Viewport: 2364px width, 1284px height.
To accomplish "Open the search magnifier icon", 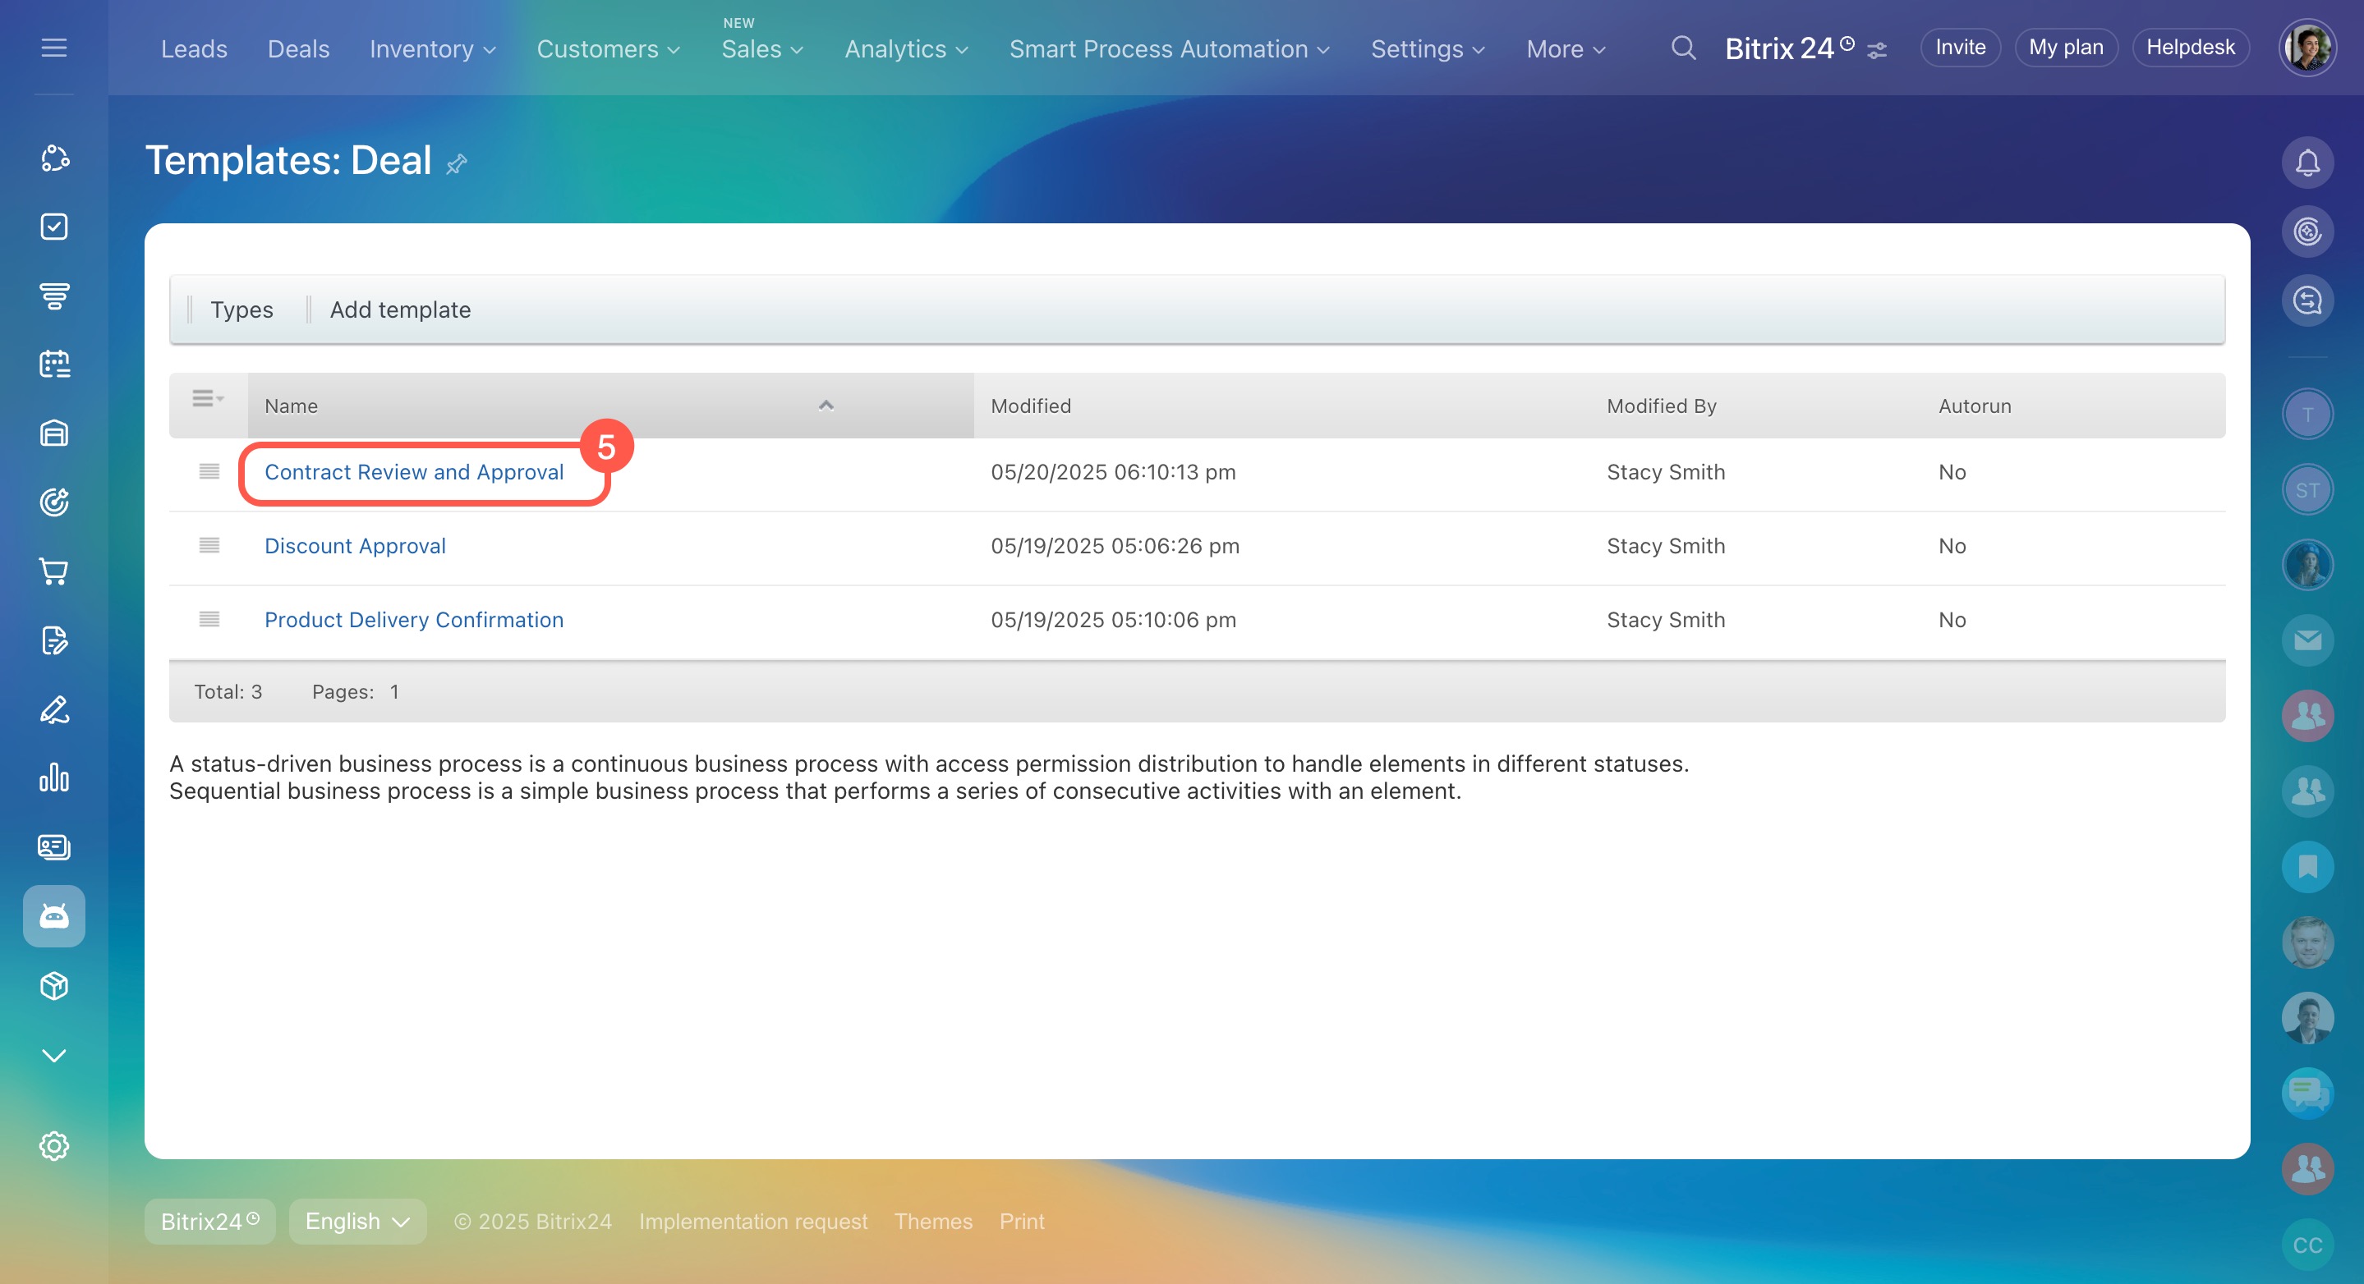I will pos(1682,48).
